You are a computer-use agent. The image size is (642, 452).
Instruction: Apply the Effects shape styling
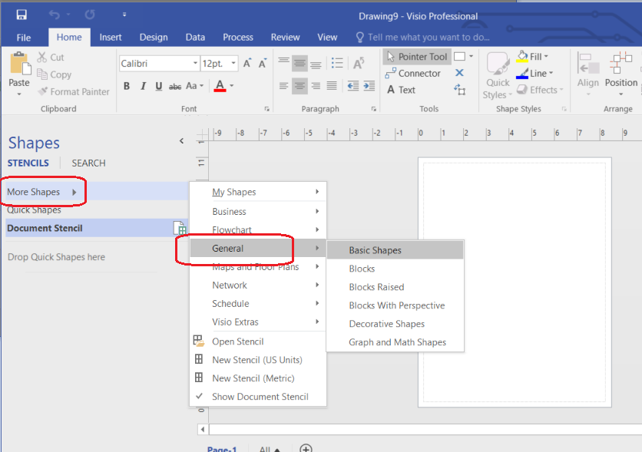point(538,89)
